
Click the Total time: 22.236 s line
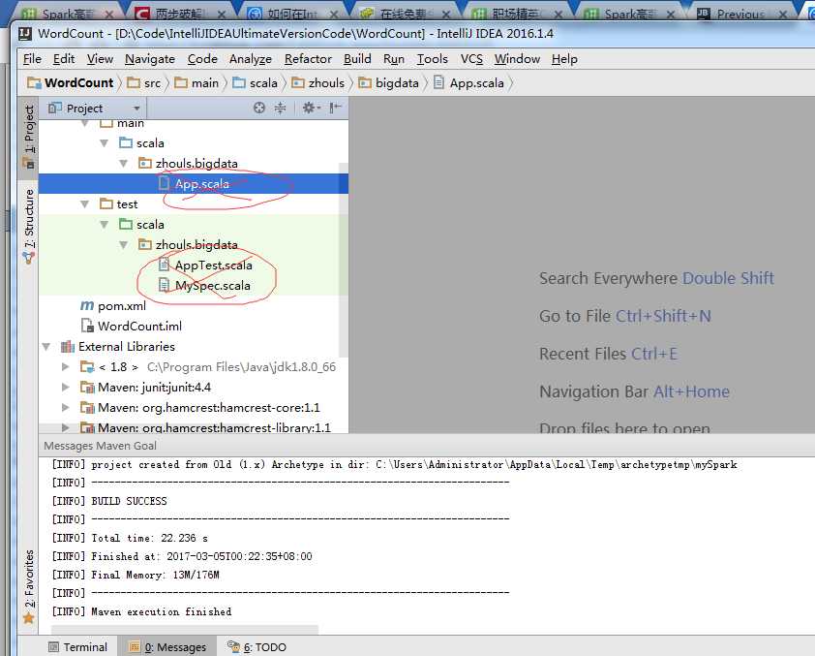[x=130, y=538]
